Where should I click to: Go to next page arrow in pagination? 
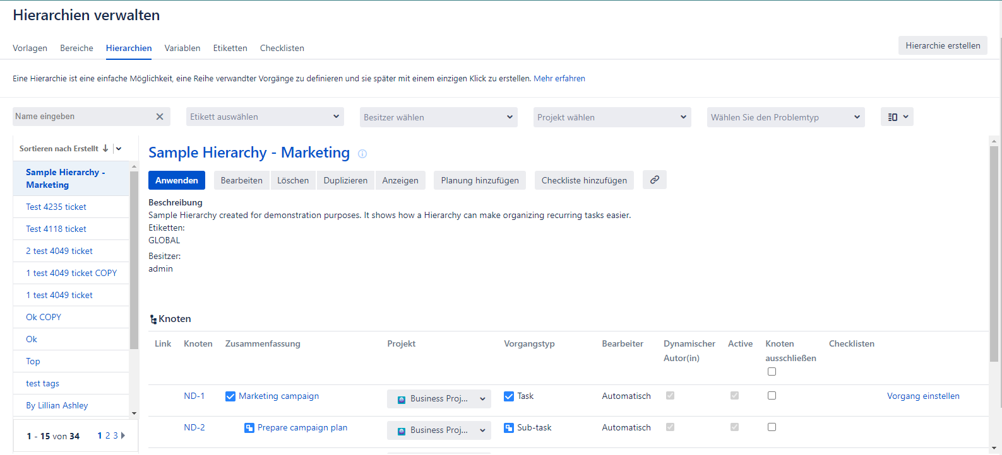click(123, 435)
